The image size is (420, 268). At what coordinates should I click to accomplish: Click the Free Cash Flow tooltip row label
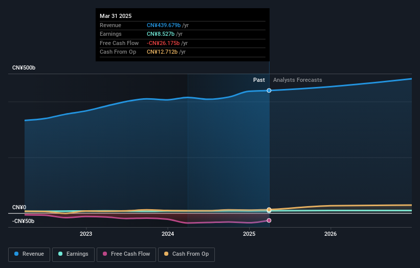119,43
